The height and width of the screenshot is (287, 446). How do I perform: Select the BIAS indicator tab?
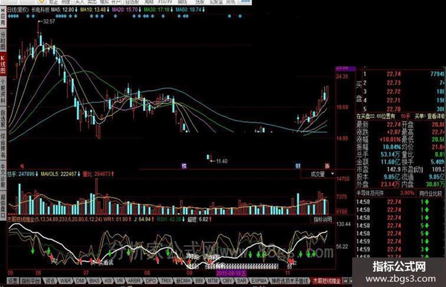coord(94,281)
